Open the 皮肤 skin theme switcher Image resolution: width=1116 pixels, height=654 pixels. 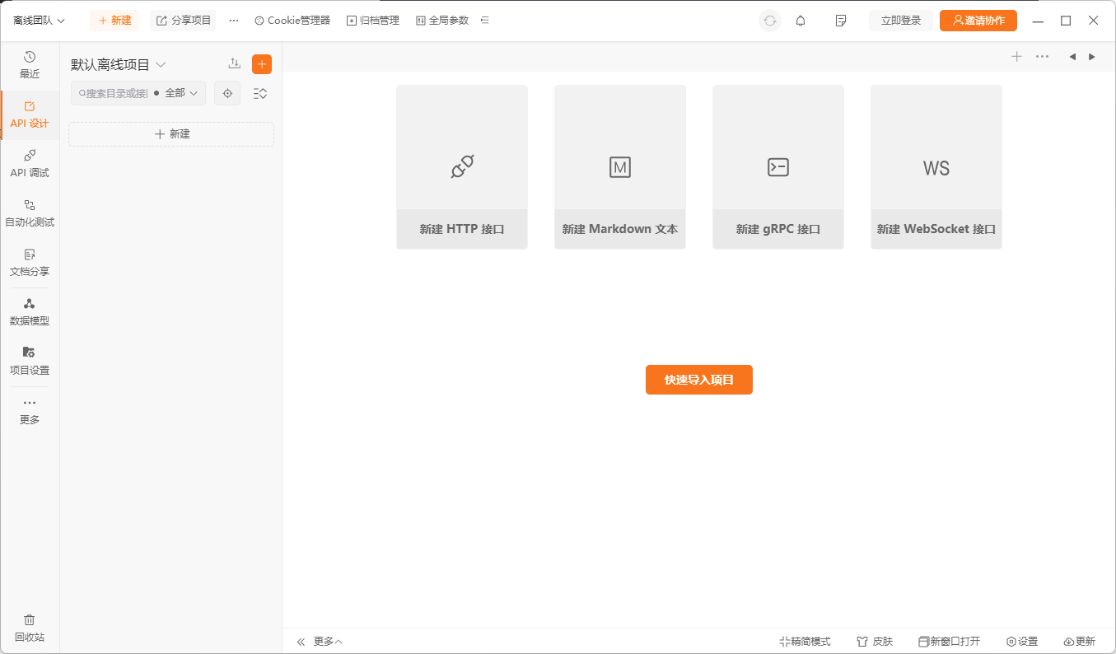[x=875, y=642]
